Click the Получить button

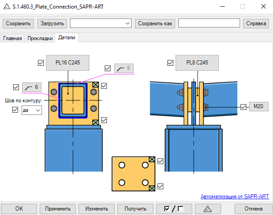click(135, 209)
